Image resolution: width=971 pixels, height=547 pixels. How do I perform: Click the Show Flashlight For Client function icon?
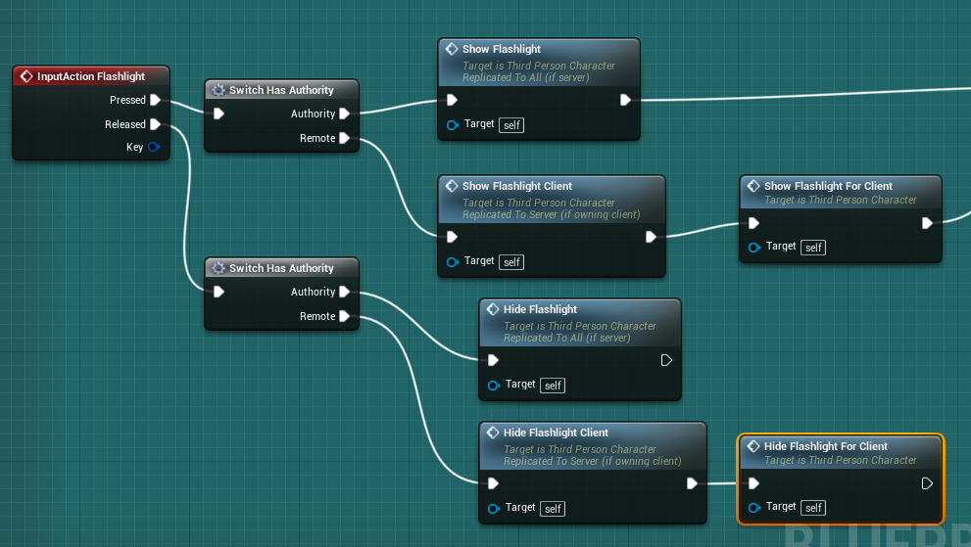pos(753,186)
